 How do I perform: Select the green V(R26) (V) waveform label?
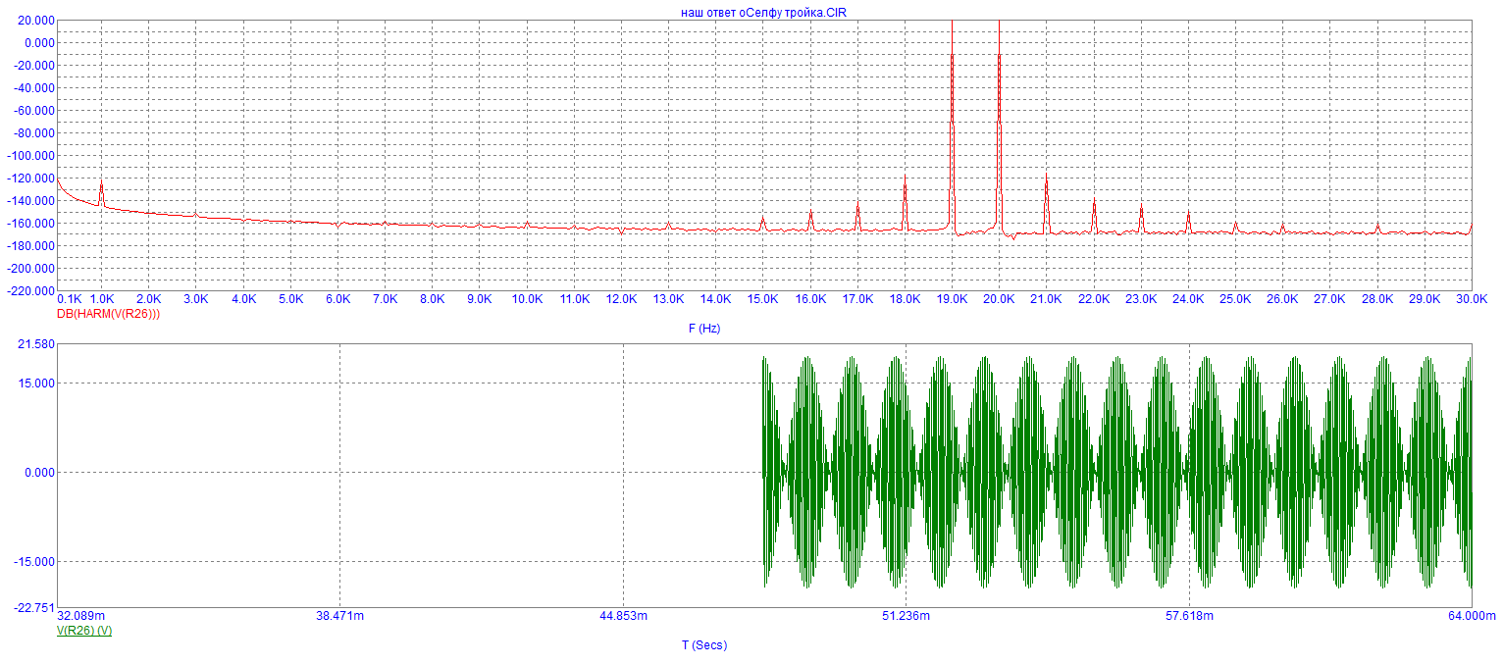click(x=84, y=631)
